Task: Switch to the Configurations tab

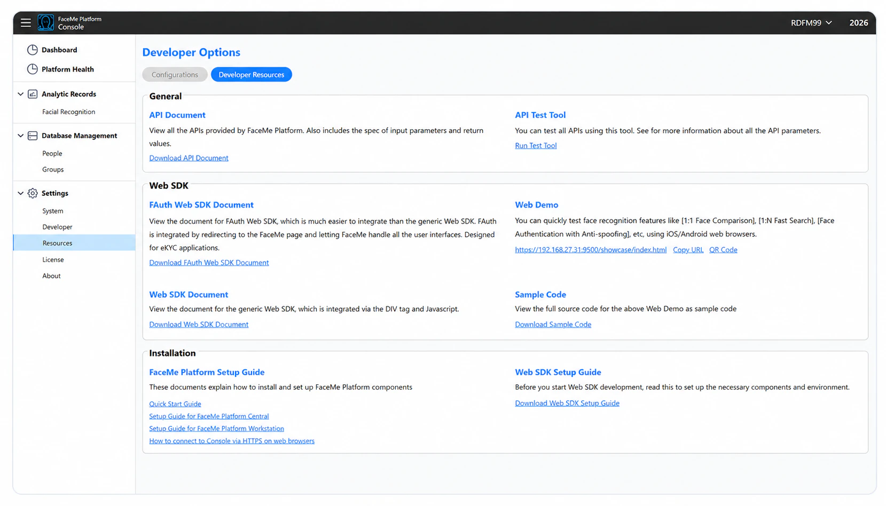Action: click(175, 75)
